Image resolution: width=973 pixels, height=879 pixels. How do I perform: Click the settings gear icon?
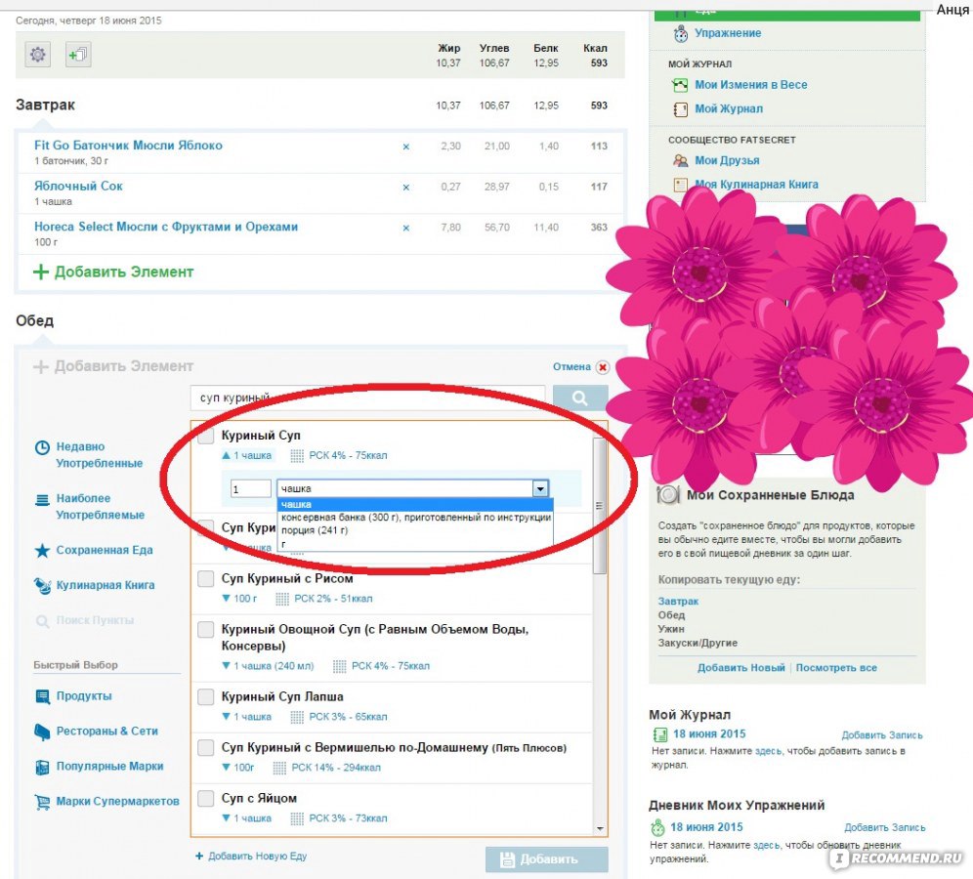pos(38,55)
